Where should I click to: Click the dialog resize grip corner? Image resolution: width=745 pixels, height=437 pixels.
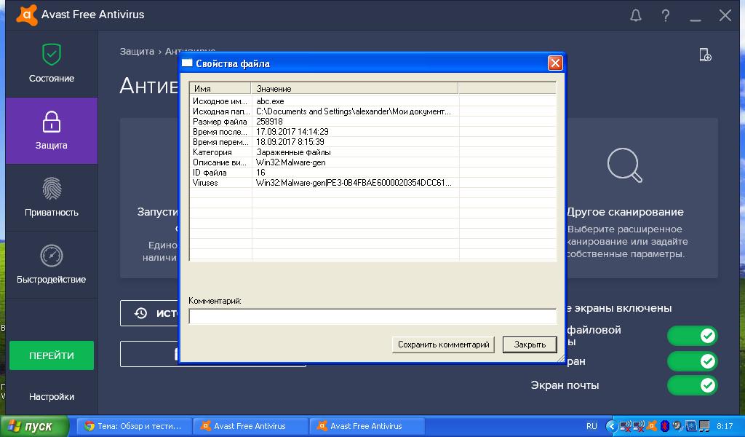click(x=561, y=359)
